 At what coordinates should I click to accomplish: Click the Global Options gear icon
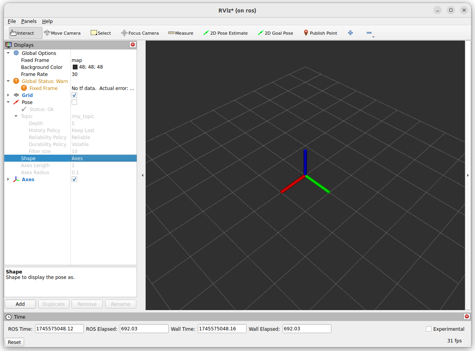click(16, 53)
